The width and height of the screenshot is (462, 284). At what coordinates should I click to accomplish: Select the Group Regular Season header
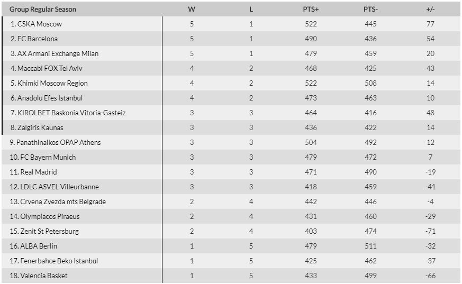43,9
